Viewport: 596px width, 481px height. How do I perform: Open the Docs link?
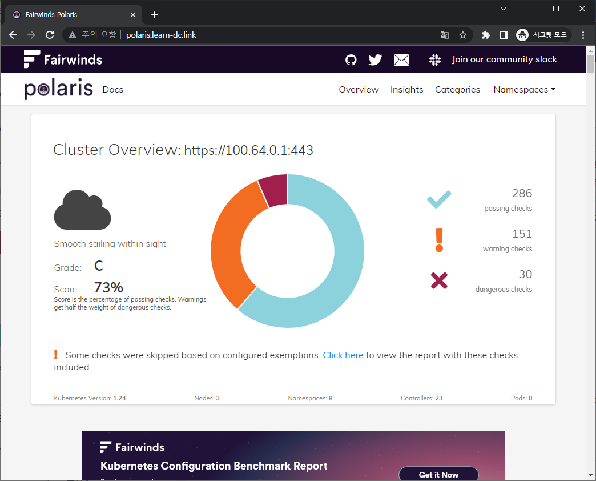tap(112, 90)
